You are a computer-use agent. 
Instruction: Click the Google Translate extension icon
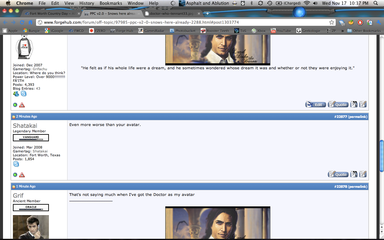tap(370, 22)
